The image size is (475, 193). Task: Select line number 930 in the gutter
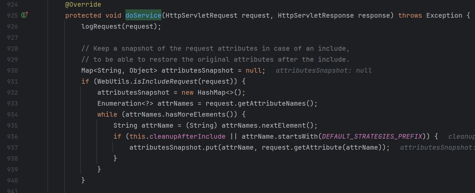tap(12, 70)
